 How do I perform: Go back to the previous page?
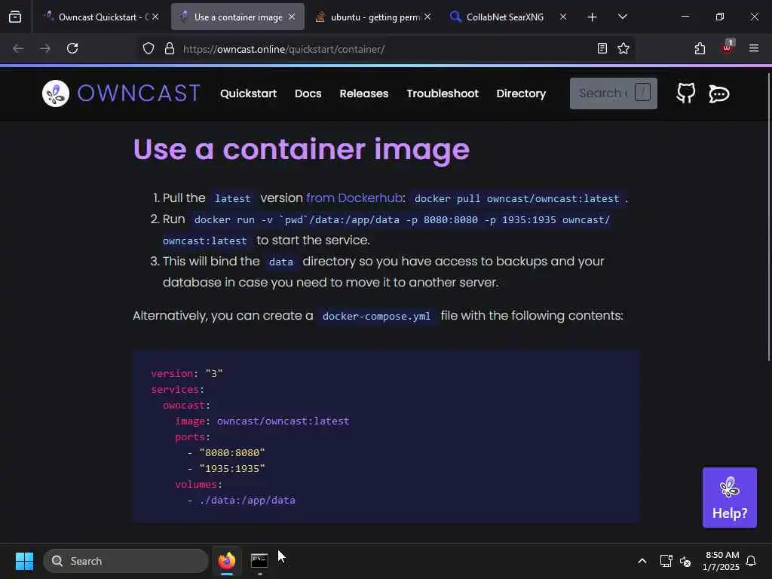click(19, 49)
